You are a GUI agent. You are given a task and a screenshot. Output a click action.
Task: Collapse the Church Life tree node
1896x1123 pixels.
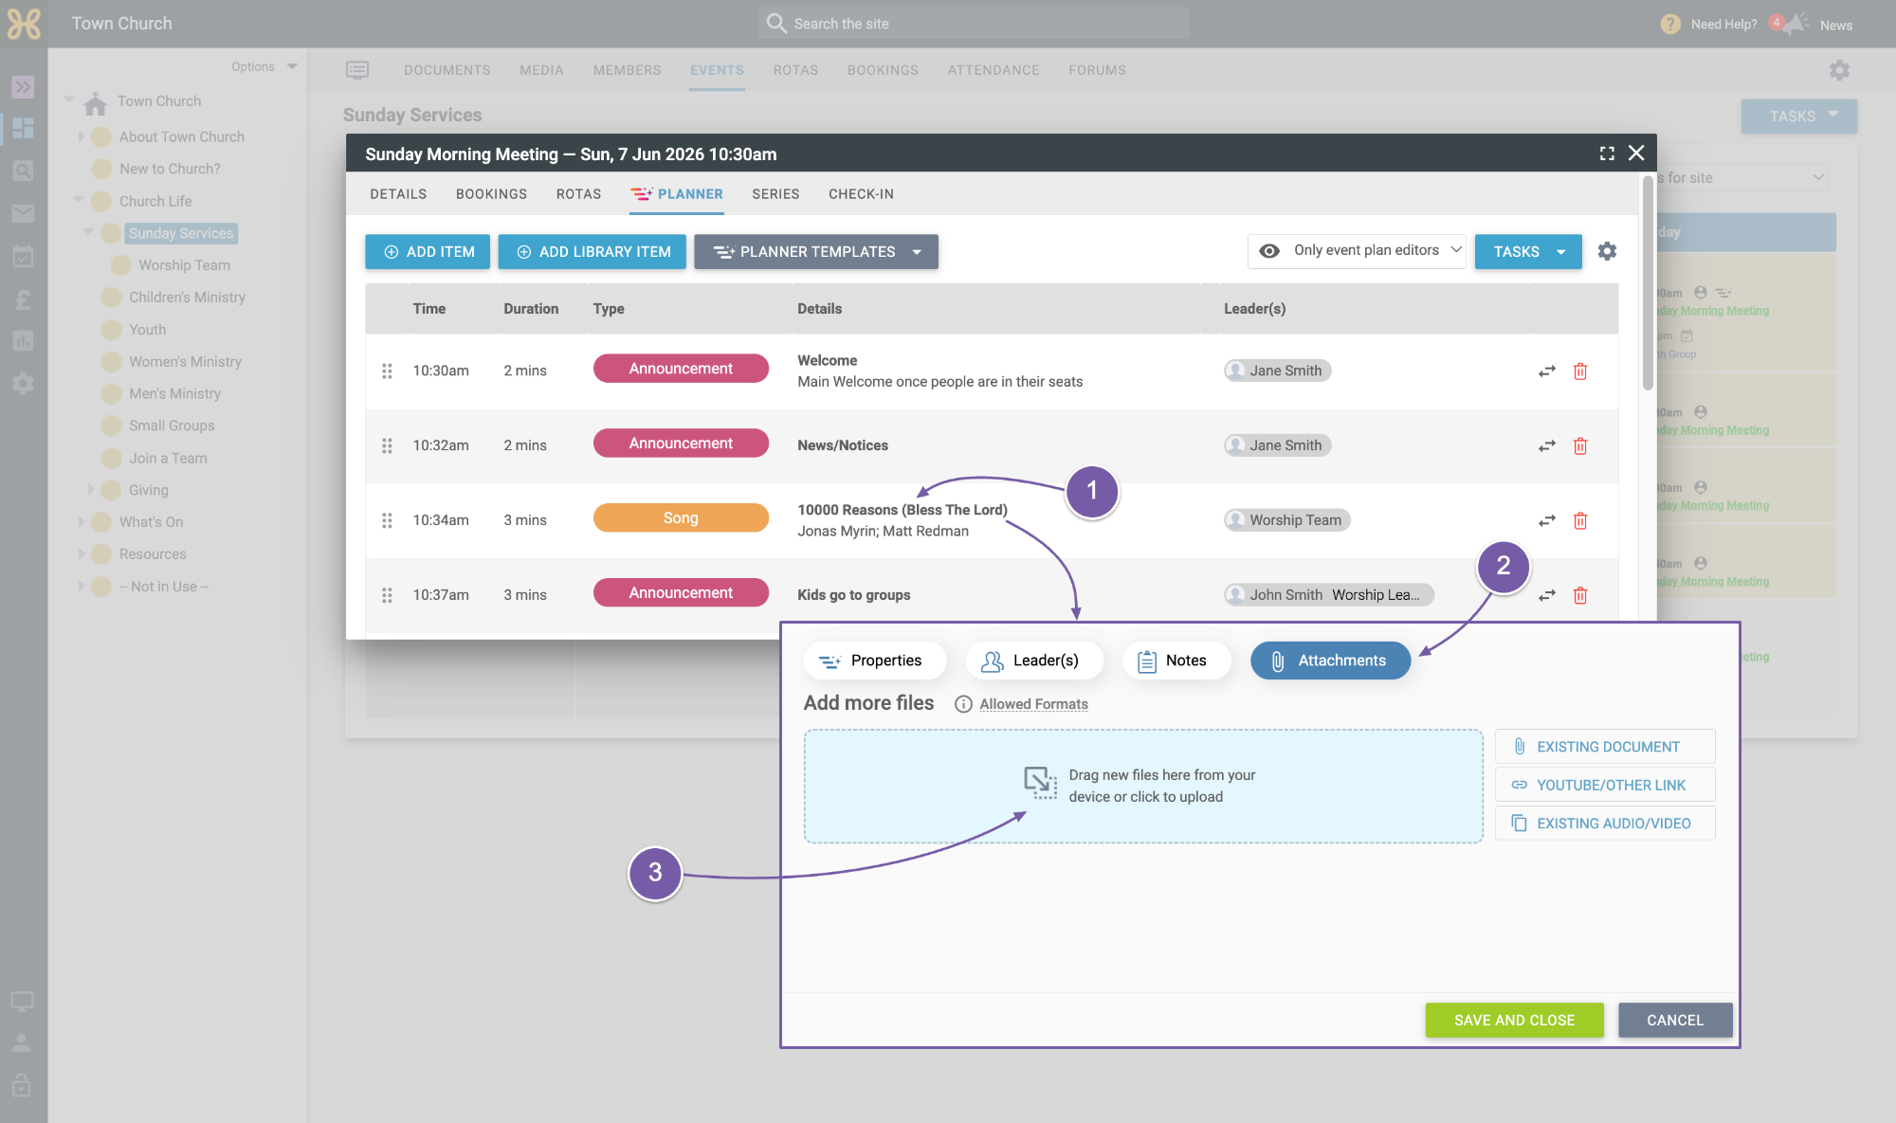click(80, 200)
